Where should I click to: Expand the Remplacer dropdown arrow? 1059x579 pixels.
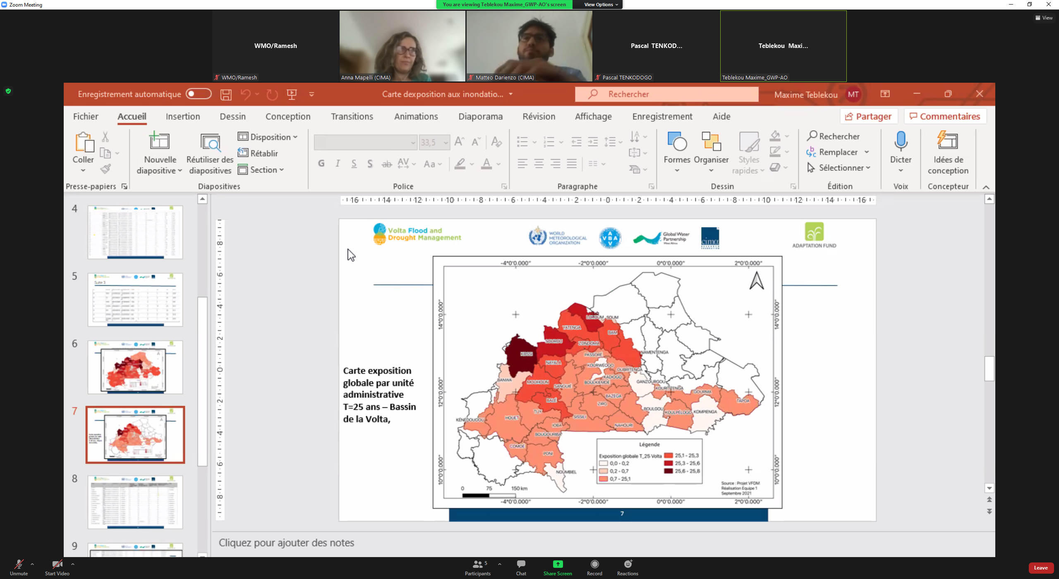pos(867,152)
